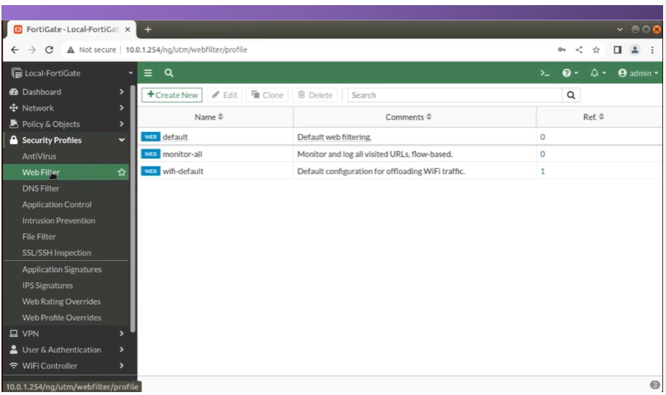666x395 pixels.
Task: Expand the Network menu
Action: click(66, 108)
